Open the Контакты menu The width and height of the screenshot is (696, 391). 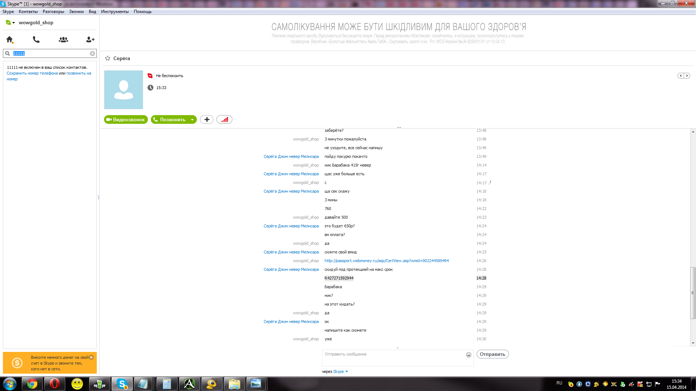[x=28, y=12]
